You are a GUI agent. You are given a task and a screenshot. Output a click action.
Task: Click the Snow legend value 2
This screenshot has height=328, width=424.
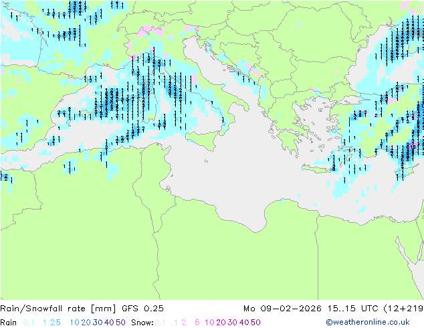pos(184,323)
